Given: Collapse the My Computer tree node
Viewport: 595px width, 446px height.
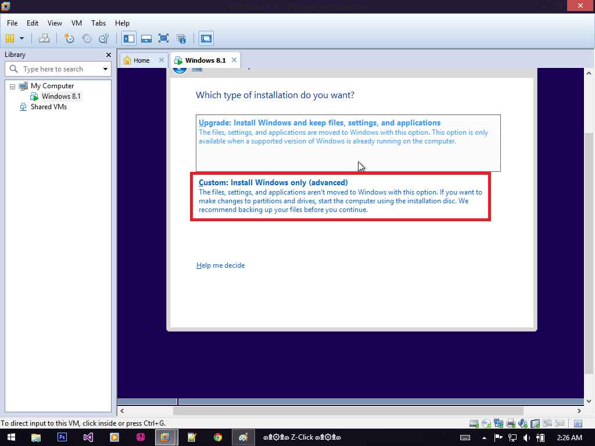Looking at the screenshot, I should pos(13,87).
